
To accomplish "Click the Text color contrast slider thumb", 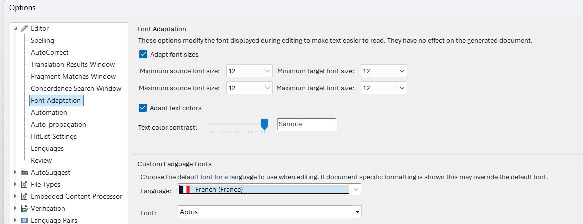I will (x=264, y=124).
